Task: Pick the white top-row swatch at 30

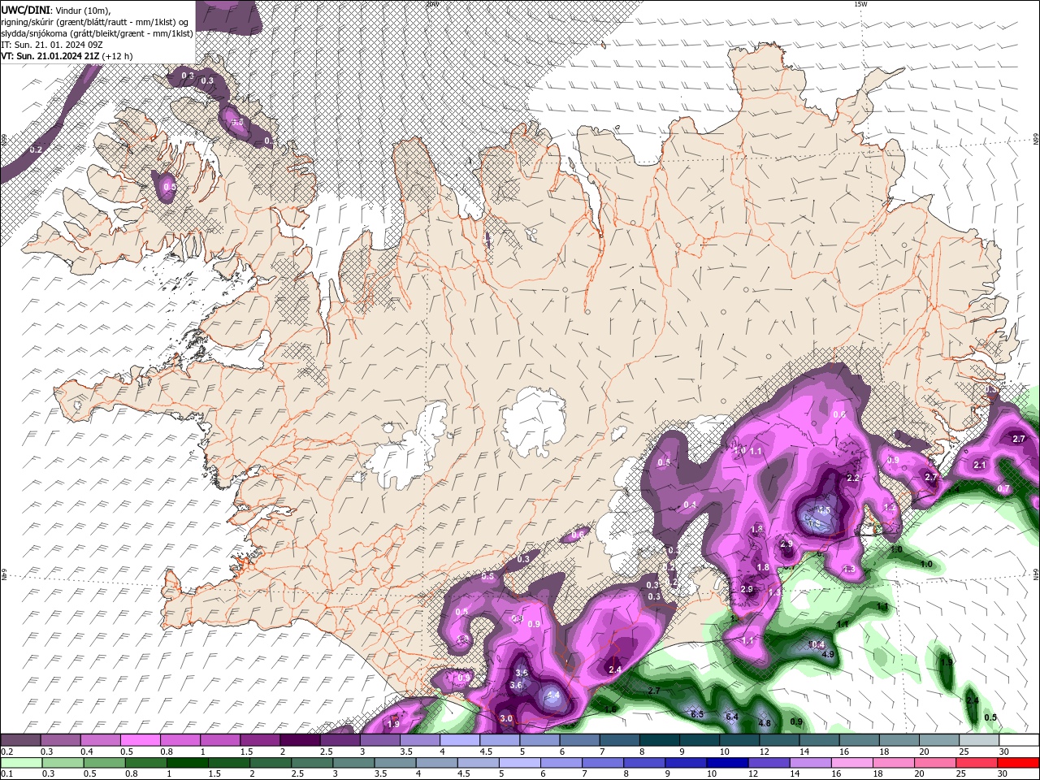Action: pyautogui.click(x=1019, y=740)
